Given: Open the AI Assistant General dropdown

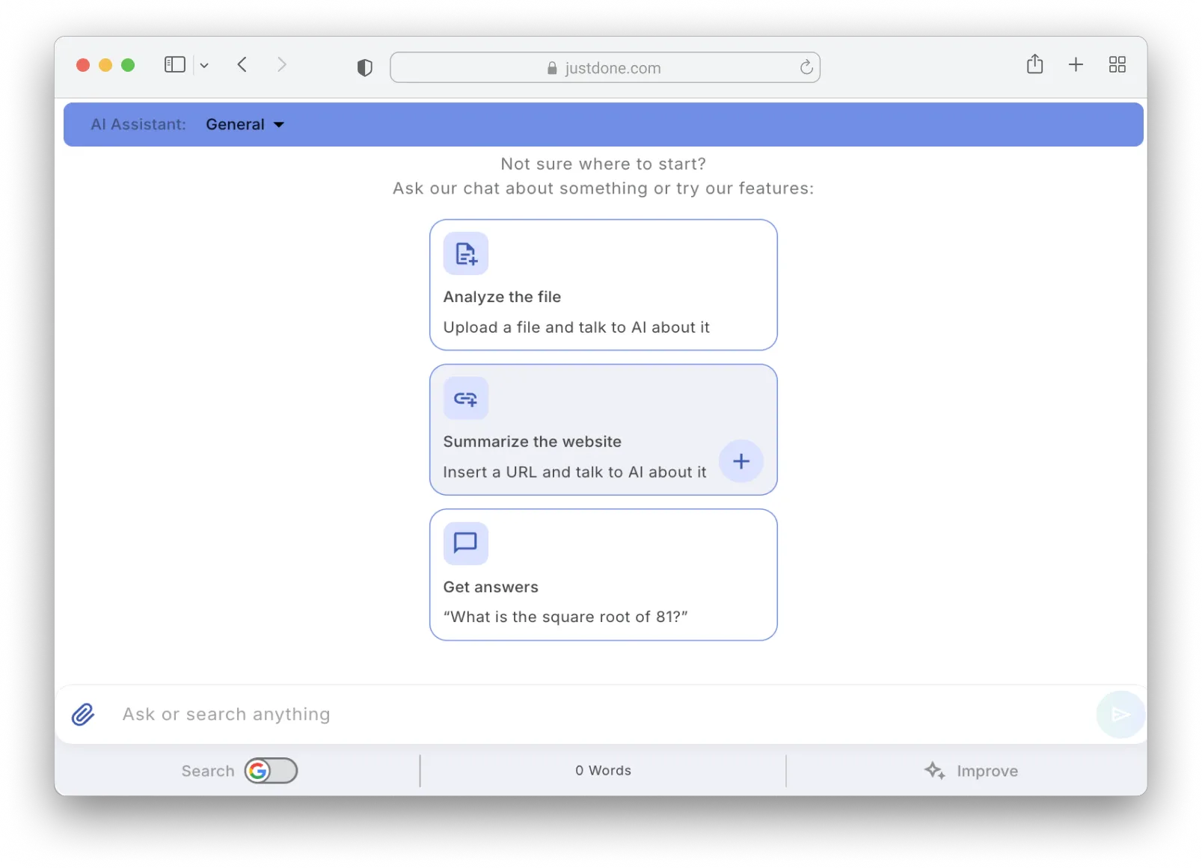Looking at the screenshot, I should 245,125.
